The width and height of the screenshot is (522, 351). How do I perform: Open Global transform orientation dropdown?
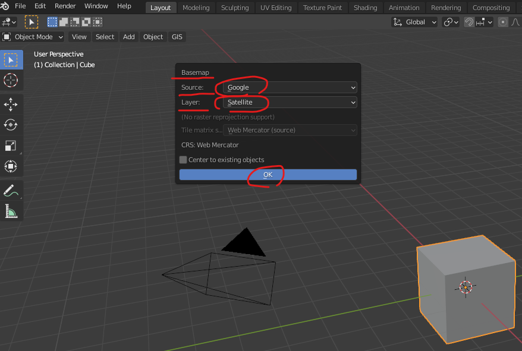tap(414, 23)
